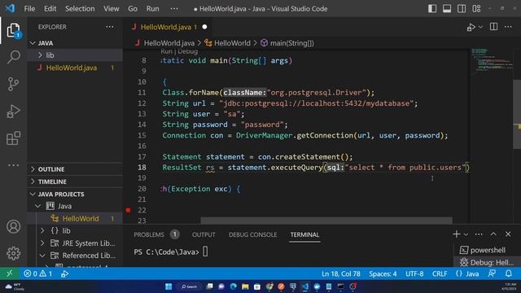Go to line via Ln 18, Col 78
This screenshot has width=521, height=293.
341,273
